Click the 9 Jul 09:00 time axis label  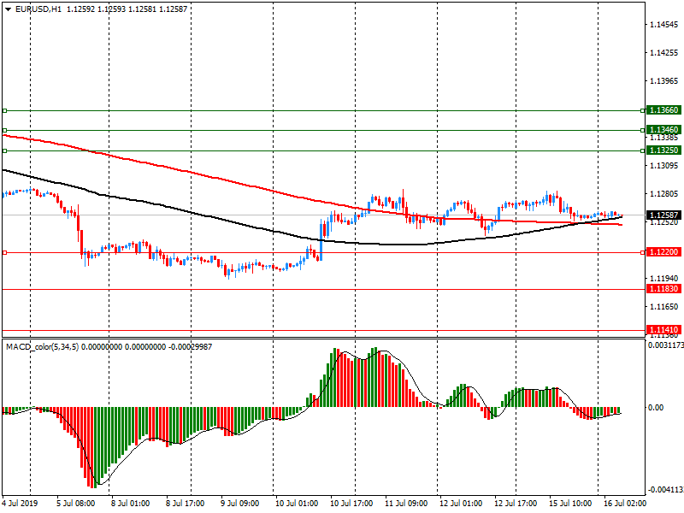point(240,503)
